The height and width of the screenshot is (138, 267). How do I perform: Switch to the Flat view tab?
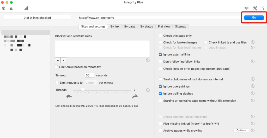(164, 27)
